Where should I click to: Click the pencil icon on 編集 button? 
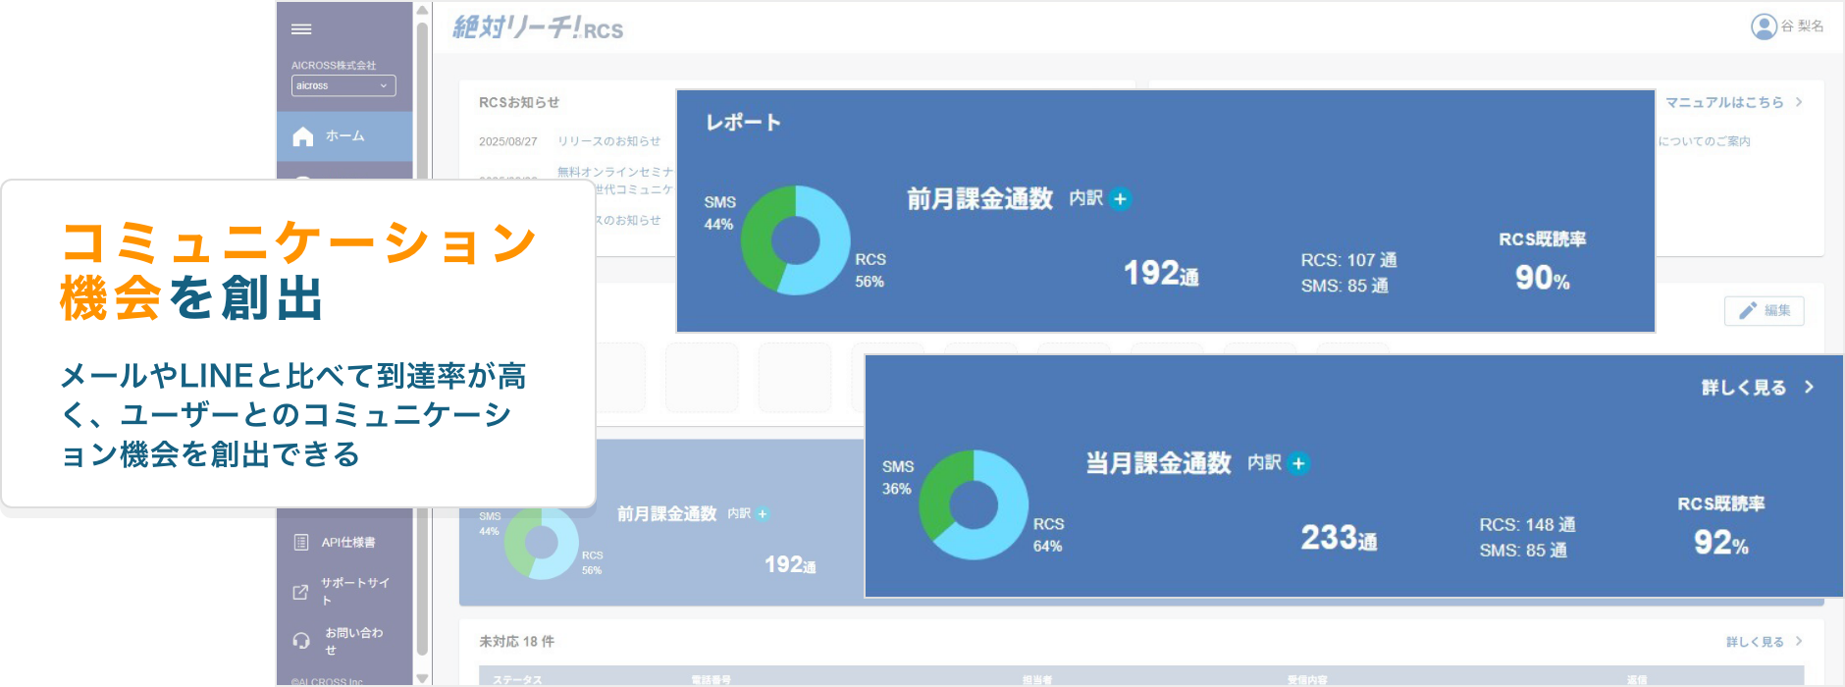tap(1748, 311)
